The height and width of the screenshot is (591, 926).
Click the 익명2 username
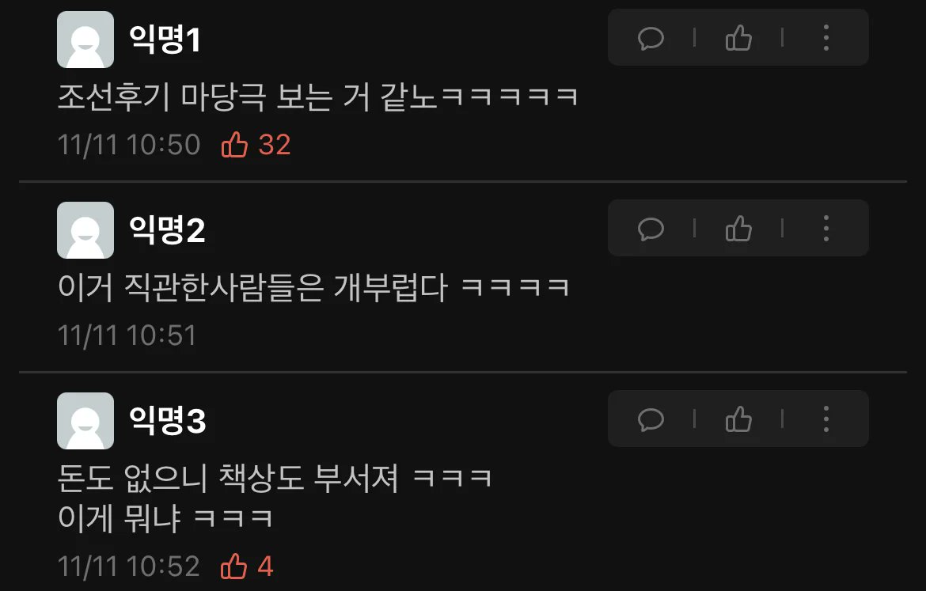[167, 230]
